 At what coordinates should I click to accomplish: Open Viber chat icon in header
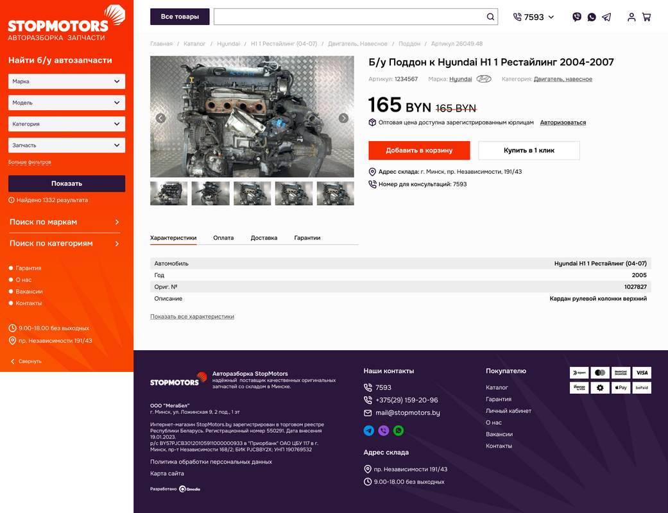tap(576, 17)
